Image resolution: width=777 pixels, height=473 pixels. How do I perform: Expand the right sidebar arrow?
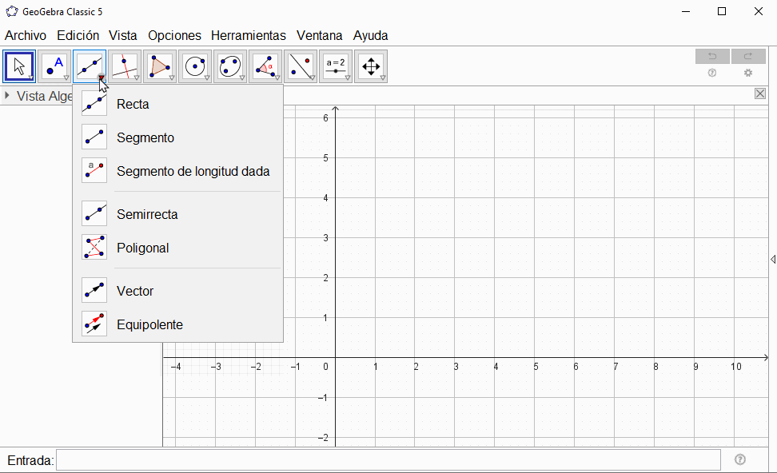(x=773, y=259)
